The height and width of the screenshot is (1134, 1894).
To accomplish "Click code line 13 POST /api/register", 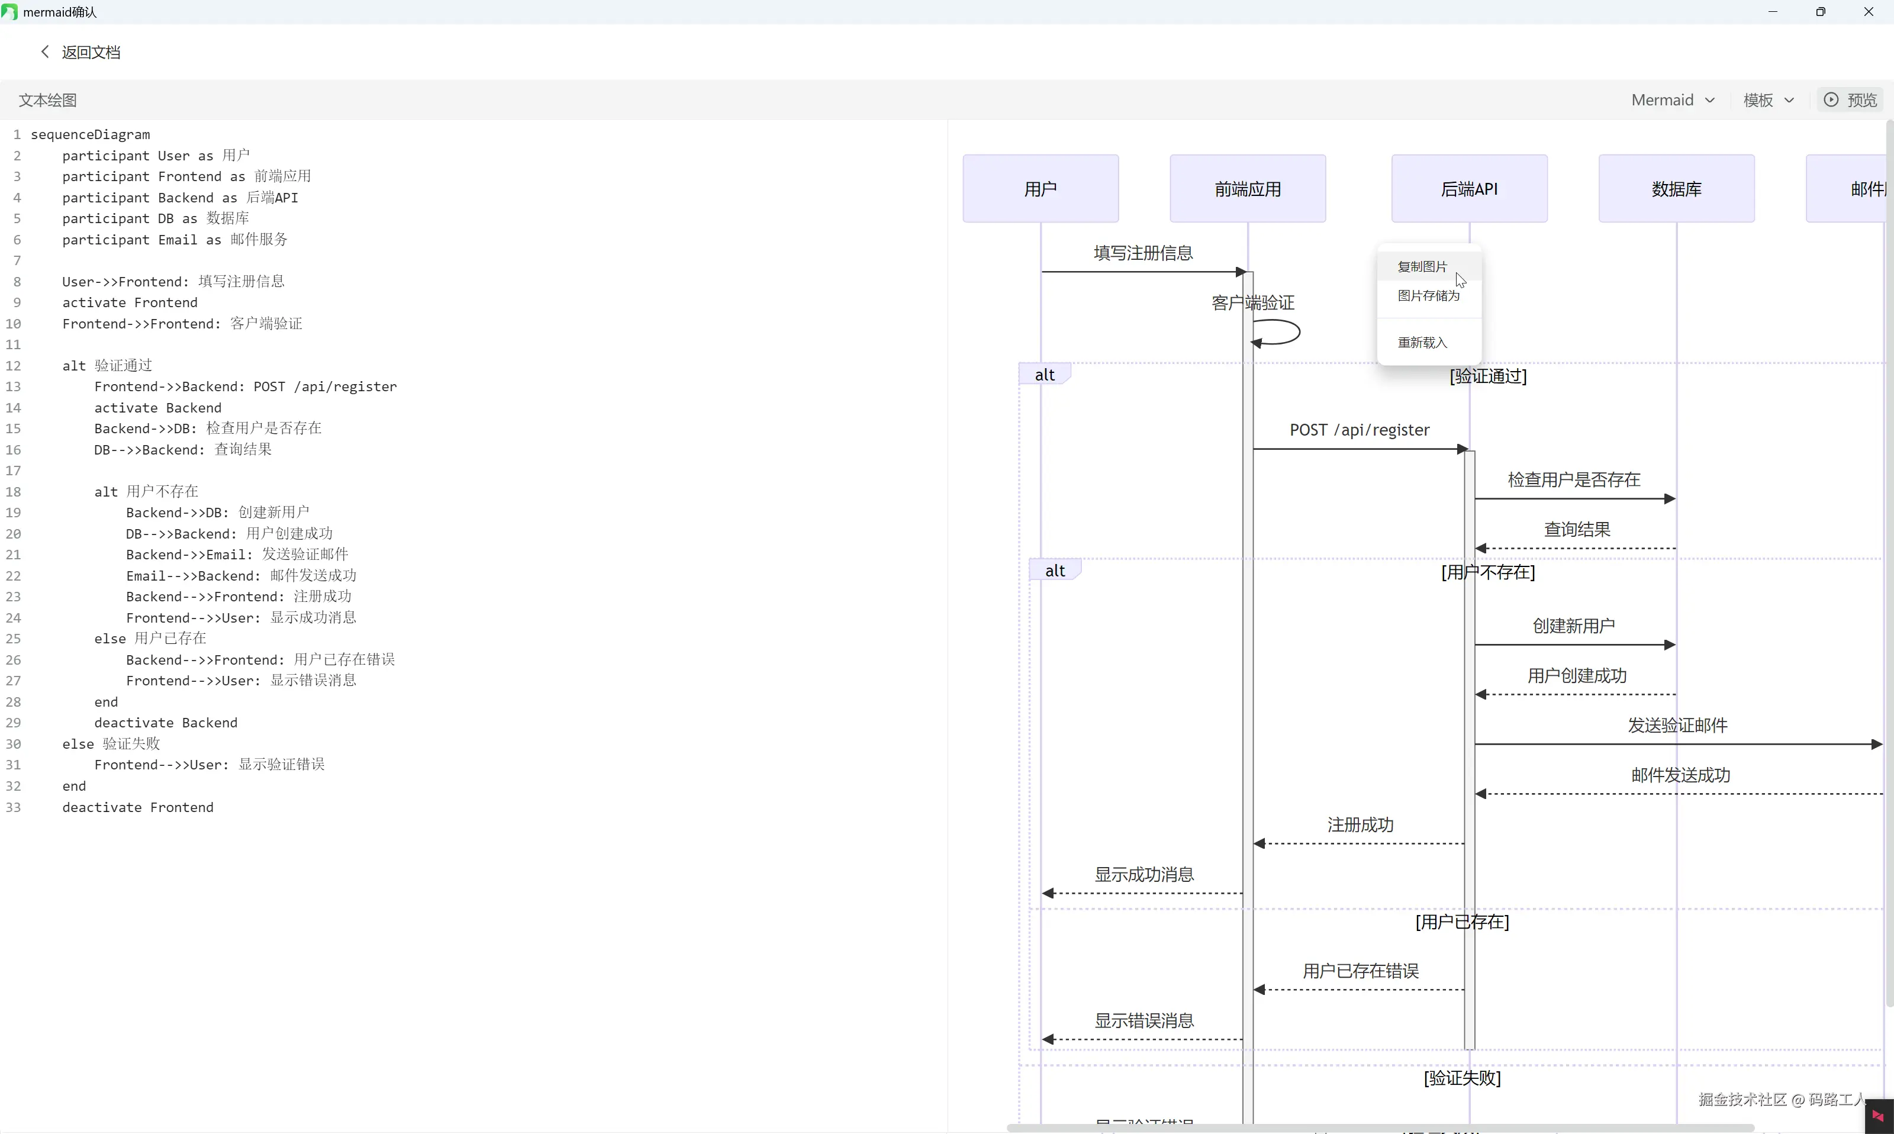I will 245,386.
